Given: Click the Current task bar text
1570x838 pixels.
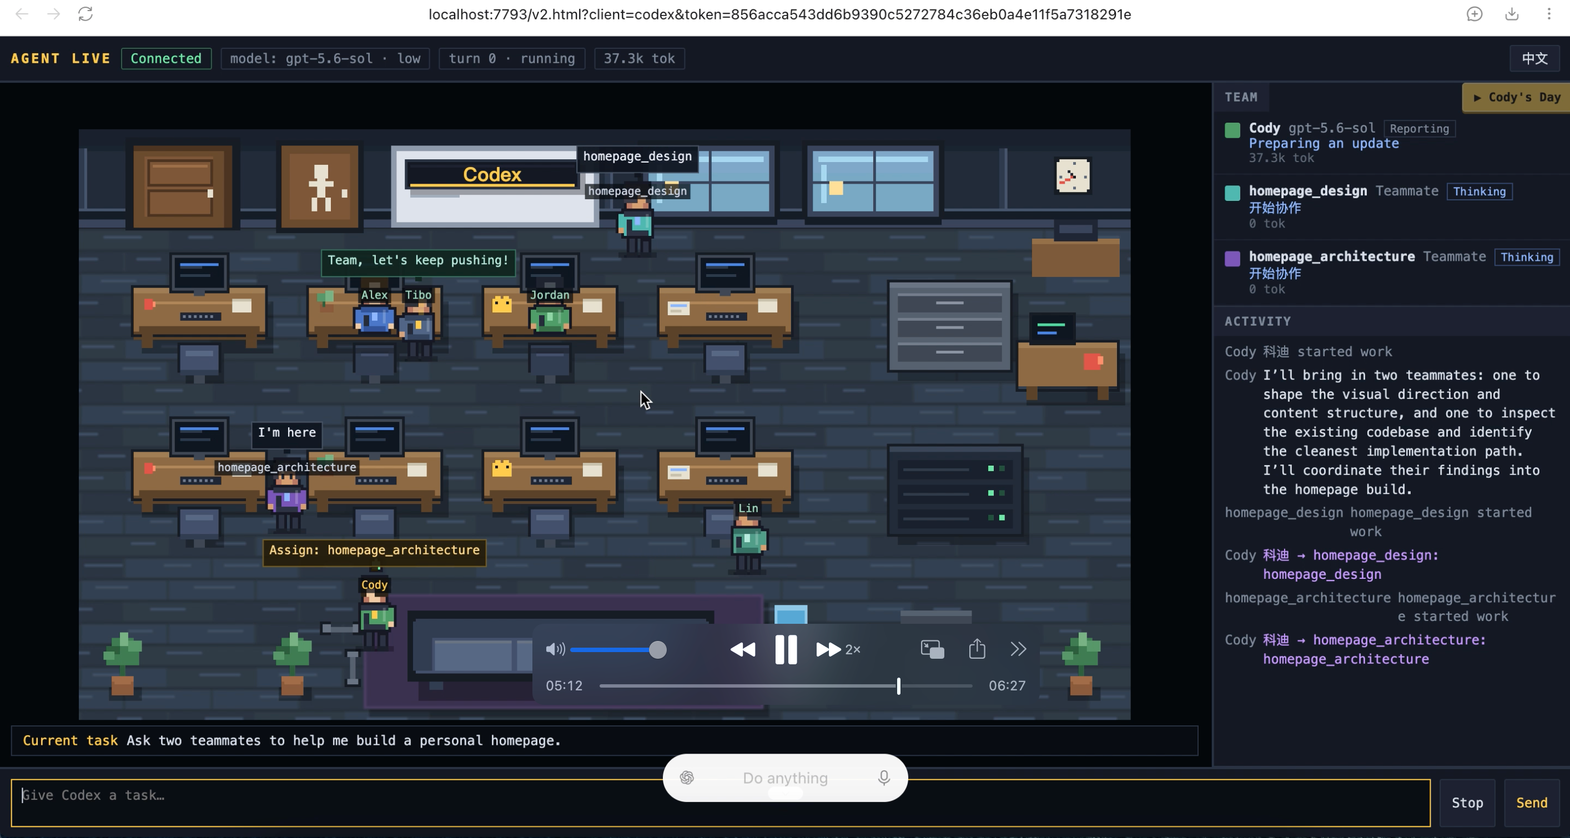Looking at the screenshot, I should pos(291,740).
